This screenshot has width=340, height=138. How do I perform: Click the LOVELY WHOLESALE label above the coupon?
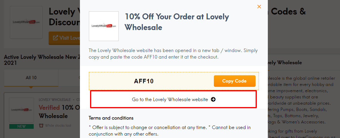coord(55,100)
